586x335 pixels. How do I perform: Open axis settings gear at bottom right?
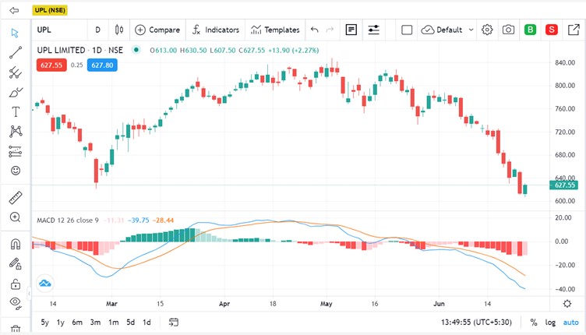click(567, 304)
